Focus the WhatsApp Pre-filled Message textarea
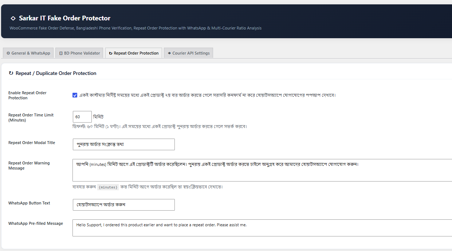452x251 pixels. tap(262, 228)
